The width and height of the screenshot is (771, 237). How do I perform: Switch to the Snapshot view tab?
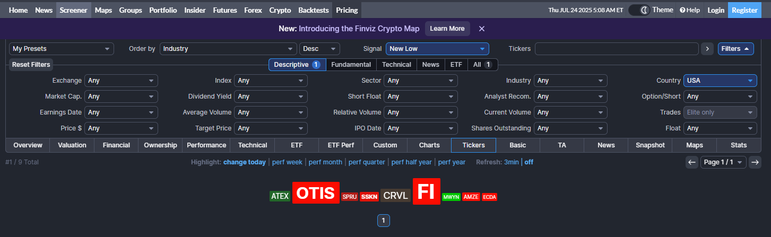pyautogui.click(x=650, y=145)
